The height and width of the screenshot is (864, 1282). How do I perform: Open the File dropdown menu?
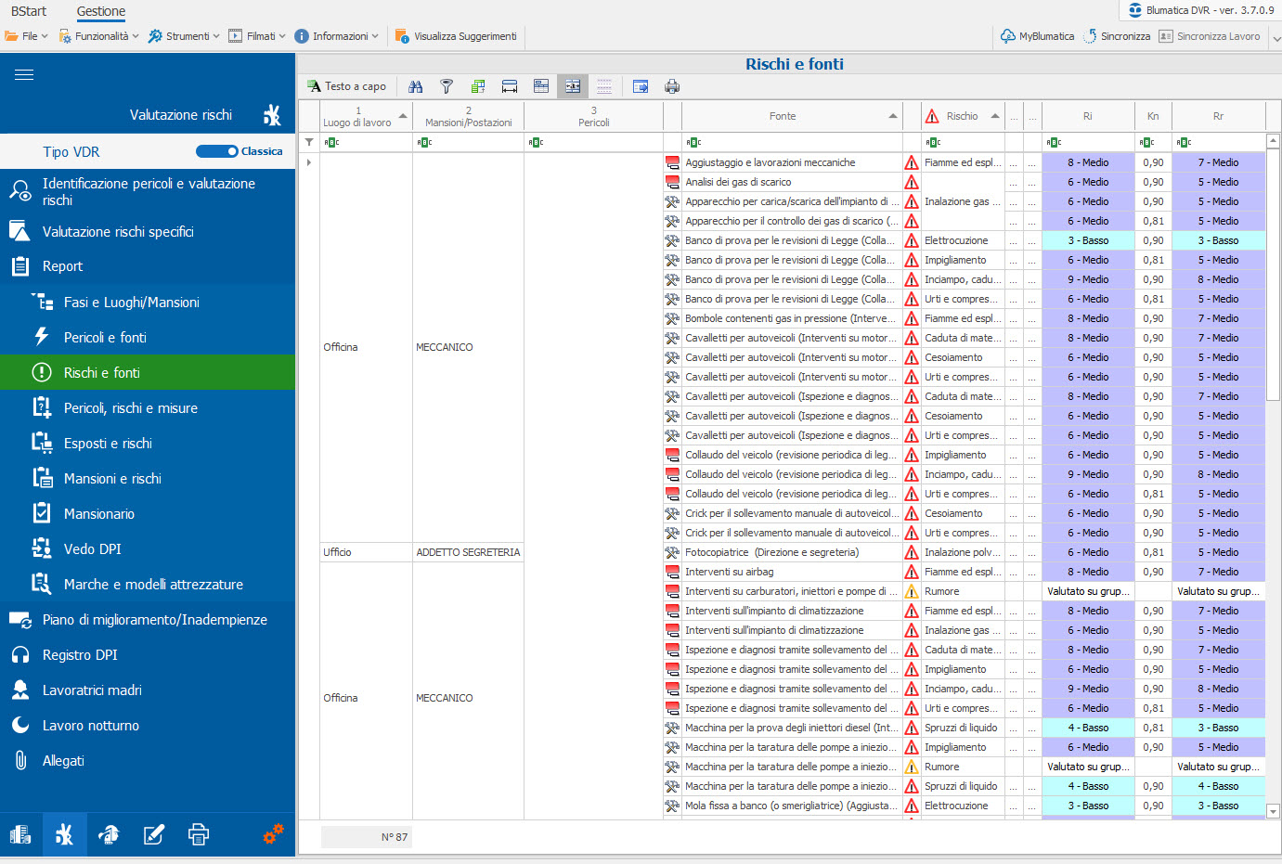26,36
